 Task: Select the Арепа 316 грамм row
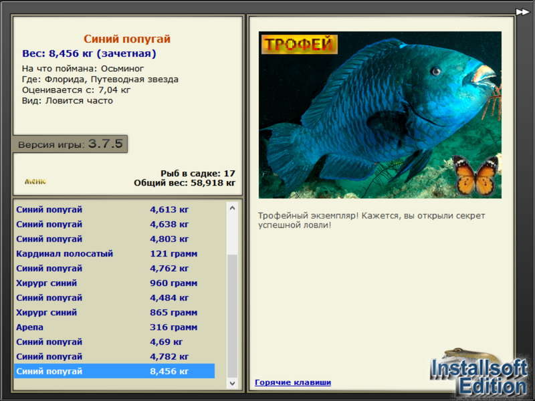[114, 327]
